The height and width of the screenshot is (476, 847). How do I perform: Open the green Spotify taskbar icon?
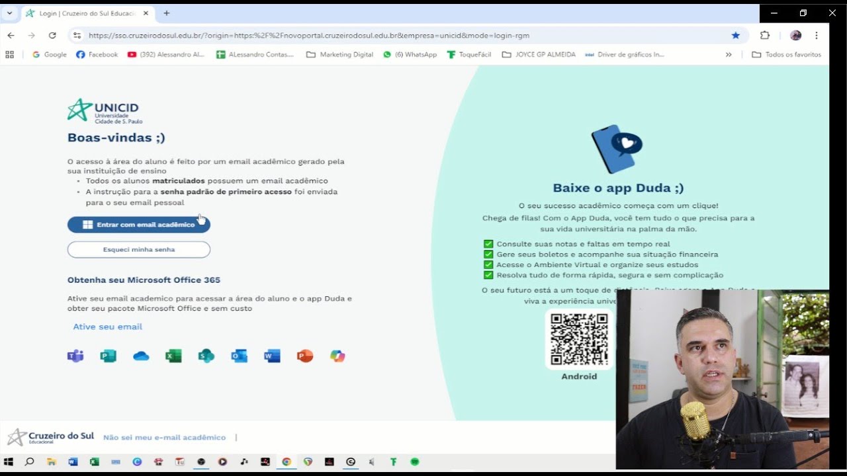[415, 461]
